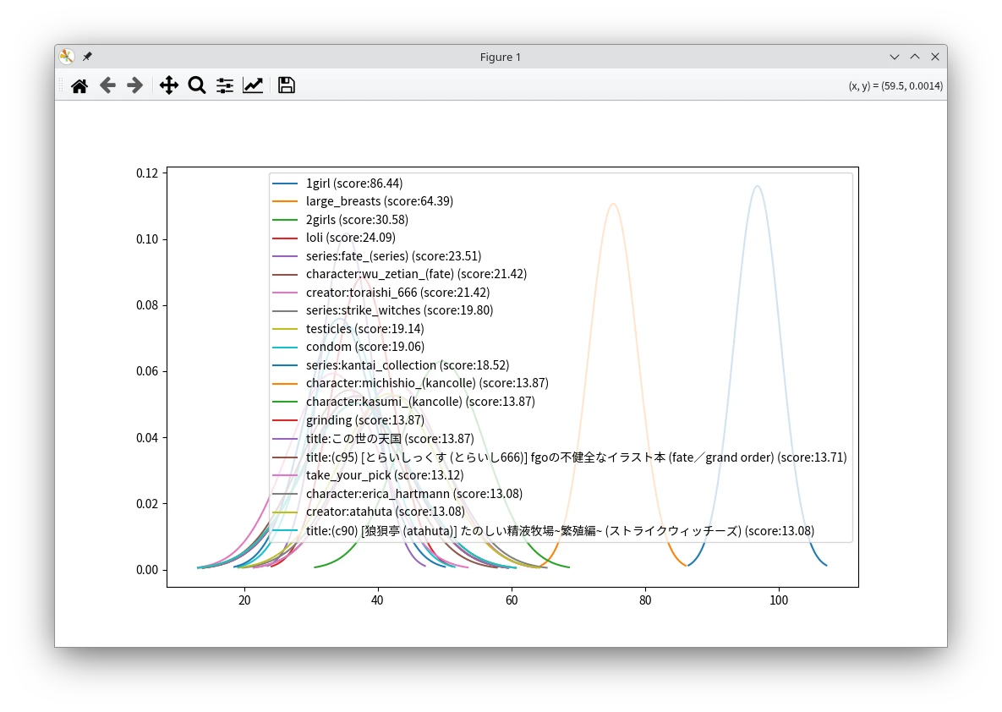Click the (x, y) coordinate readout
Screen dimensions: 1002x712
pyautogui.click(x=895, y=85)
